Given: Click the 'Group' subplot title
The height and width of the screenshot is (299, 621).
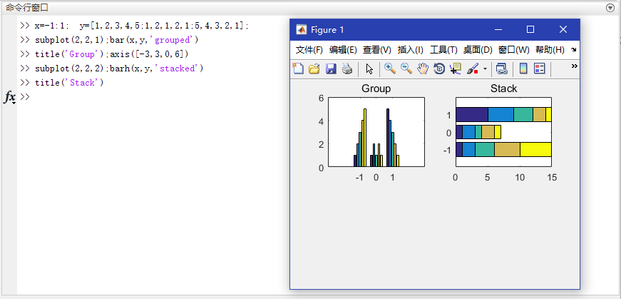Looking at the screenshot, I should [x=376, y=88].
